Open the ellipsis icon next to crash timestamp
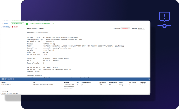 (9, 27)
